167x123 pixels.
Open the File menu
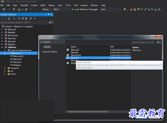coord(2,5)
